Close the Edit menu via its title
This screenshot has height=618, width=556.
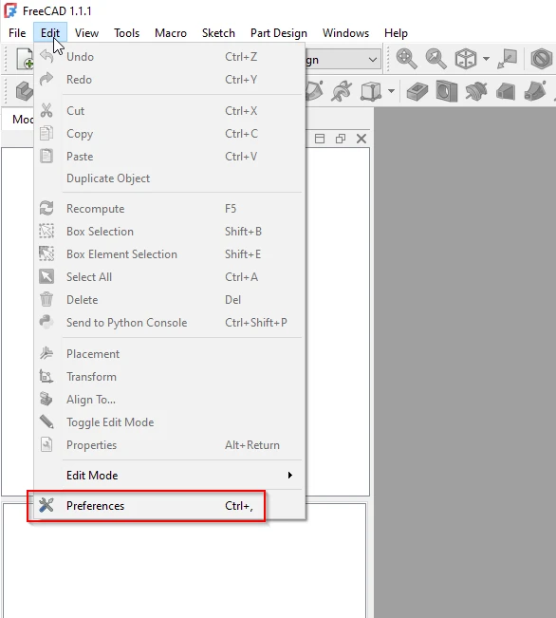pyautogui.click(x=50, y=33)
